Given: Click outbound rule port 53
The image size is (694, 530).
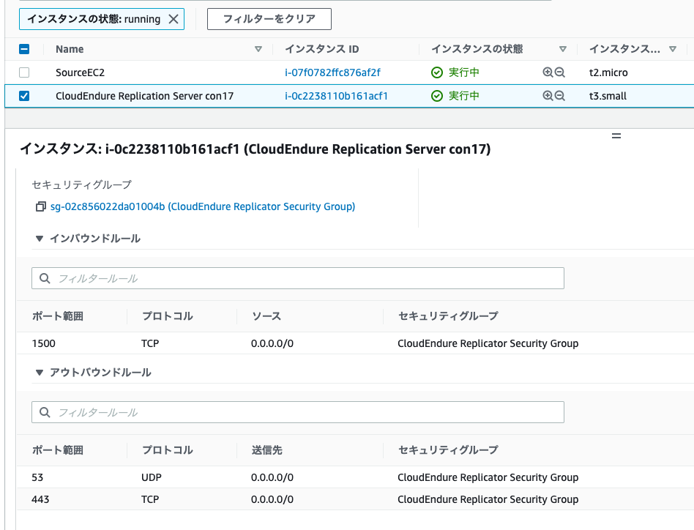Looking at the screenshot, I should coord(37,477).
